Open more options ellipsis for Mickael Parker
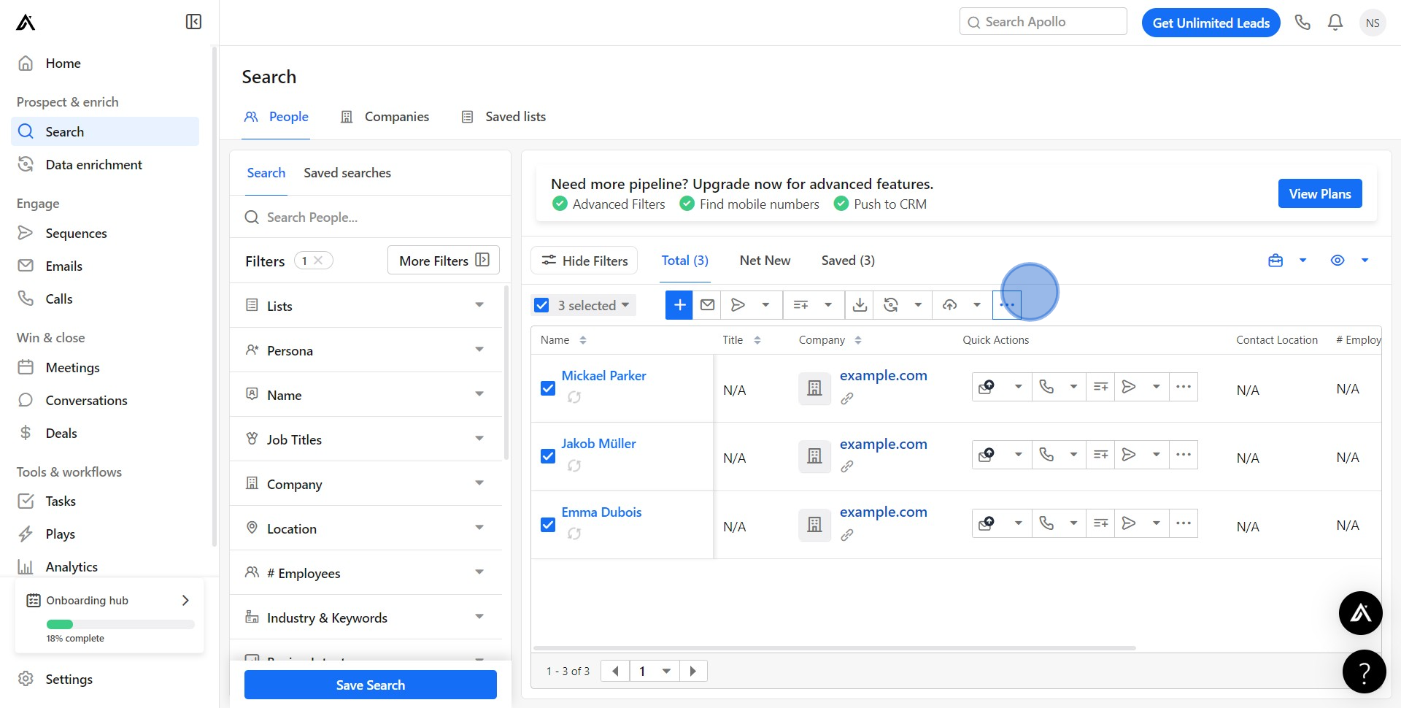 pos(1184,387)
